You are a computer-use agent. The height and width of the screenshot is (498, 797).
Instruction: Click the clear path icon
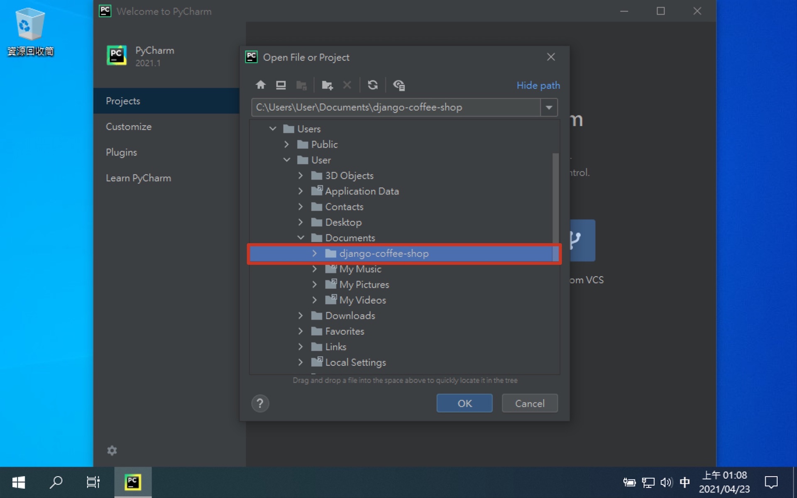pyautogui.click(x=347, y=85)
